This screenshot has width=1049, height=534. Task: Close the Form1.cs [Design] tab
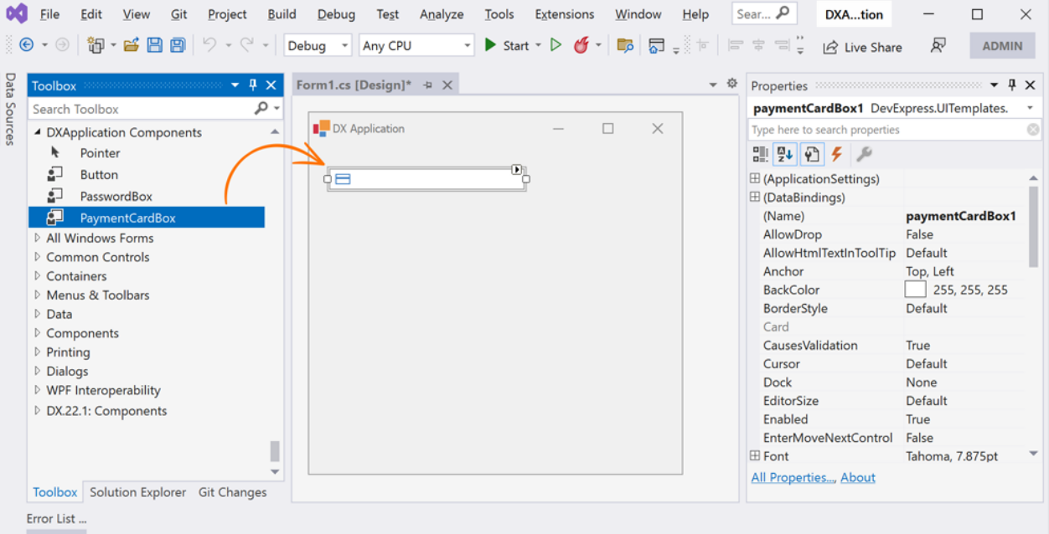447,85
